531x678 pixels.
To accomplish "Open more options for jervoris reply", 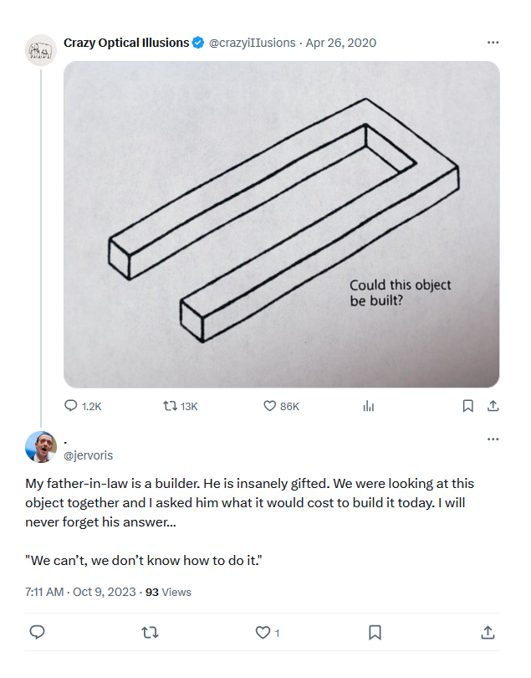I will (x=493, y=439).
